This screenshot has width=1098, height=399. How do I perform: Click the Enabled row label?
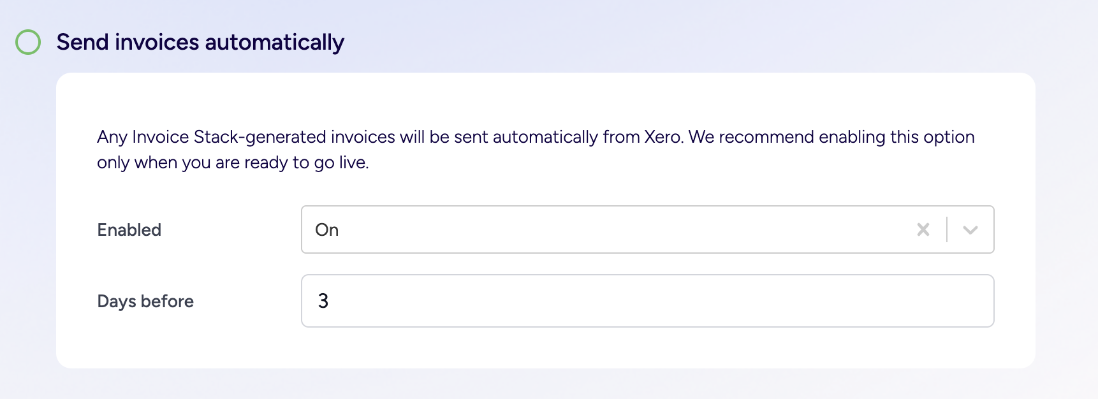(x=128, y=229)
